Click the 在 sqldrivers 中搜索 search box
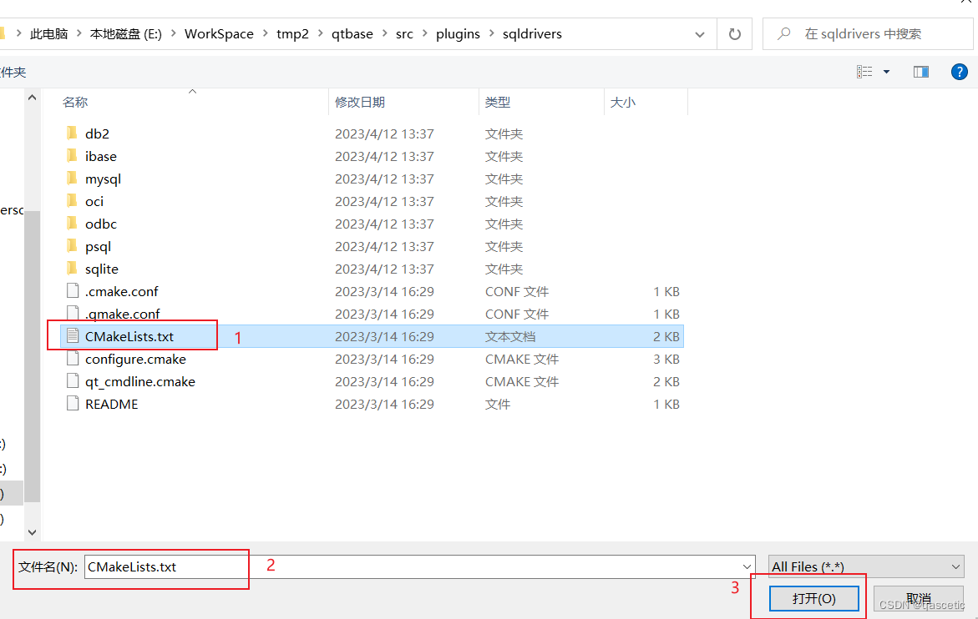This screenshot has height=619, width=978. 869,33
